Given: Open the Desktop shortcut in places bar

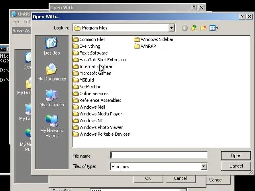Looking at the screenshot, I should coord(52,46).
